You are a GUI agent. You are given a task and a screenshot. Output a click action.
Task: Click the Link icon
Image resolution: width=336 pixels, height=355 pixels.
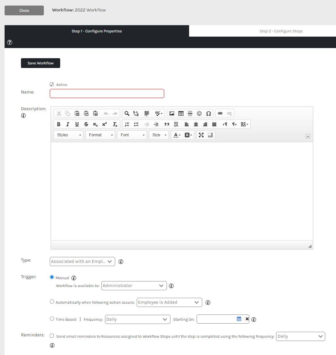pyautogui.click(x=220, y=113)
